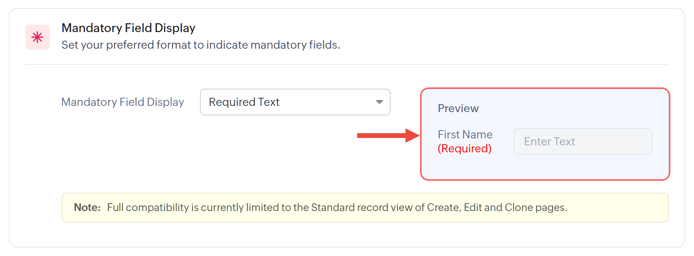This screenshot has width=694, height=256.
Task: Click the Mandatory Field Display heading
Action: (x=128, y=28)
